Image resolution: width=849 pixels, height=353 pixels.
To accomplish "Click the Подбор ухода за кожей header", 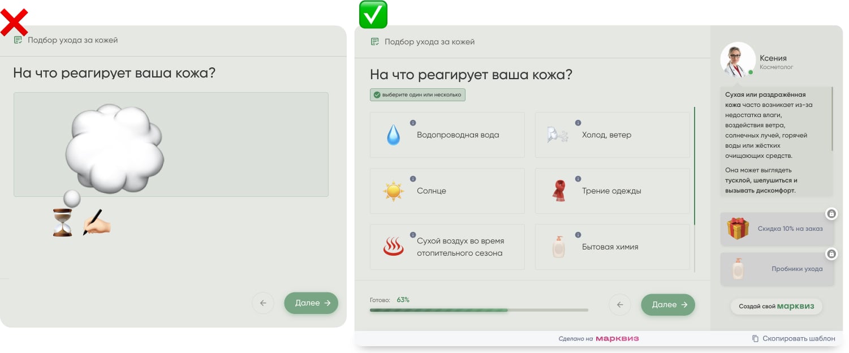I will coord(430,41).
